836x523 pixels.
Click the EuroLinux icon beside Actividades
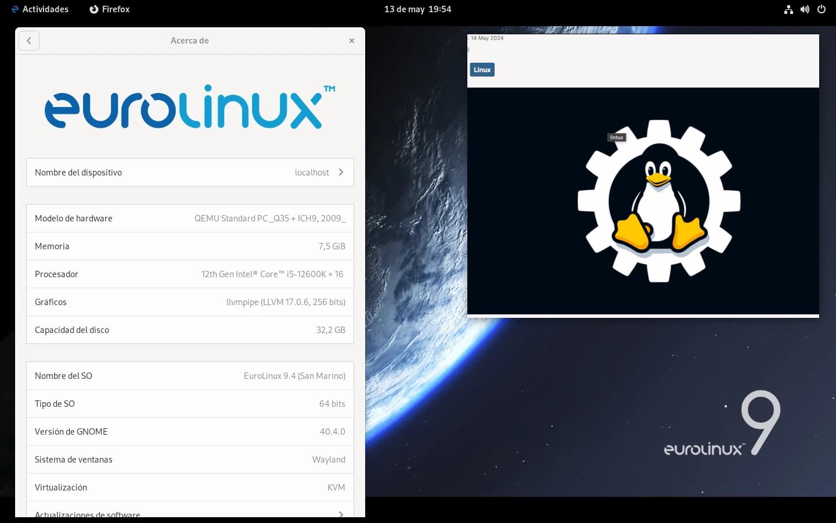point(15,9)
